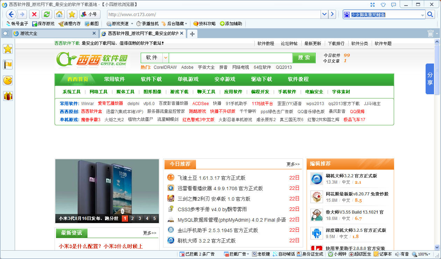The image size is (441, 259).
Task: Click the red X stop loading button
Action: click(34, 14)
